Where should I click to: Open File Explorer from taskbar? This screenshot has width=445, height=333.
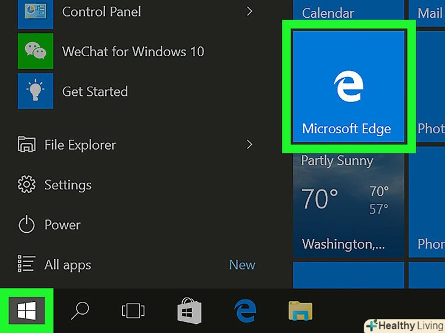(300, 311)
